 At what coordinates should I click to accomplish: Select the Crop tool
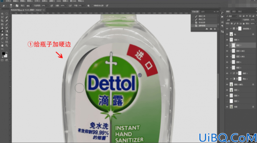(x=2, y=21)
